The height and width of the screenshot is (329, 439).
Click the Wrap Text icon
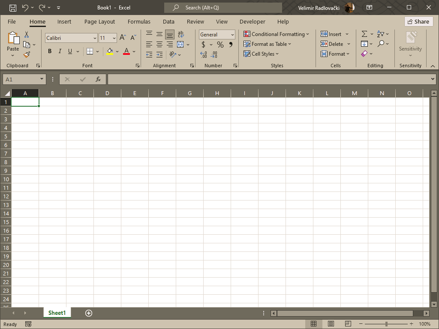click(x=180, y=34)
